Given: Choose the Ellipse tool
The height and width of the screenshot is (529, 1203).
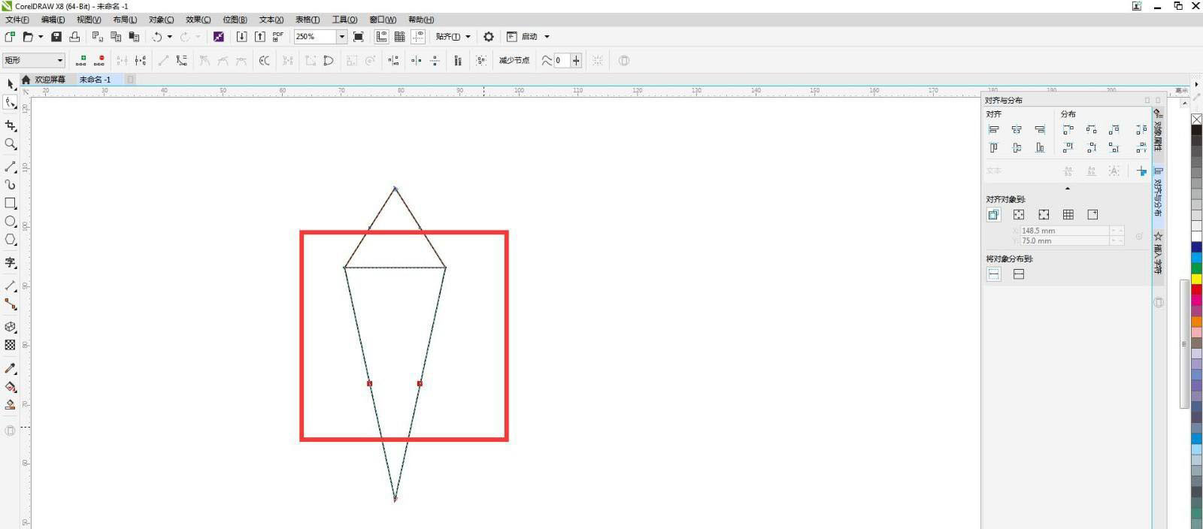Looking at the screenshot, I should click(11, 222).
